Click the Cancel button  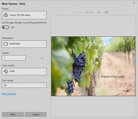click(x=36, y=115)
